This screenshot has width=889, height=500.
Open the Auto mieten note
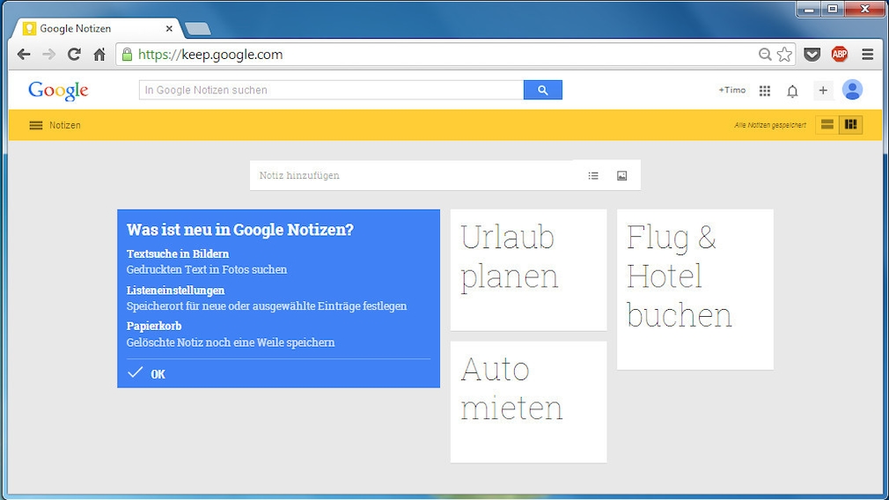(x=528, y=402)
